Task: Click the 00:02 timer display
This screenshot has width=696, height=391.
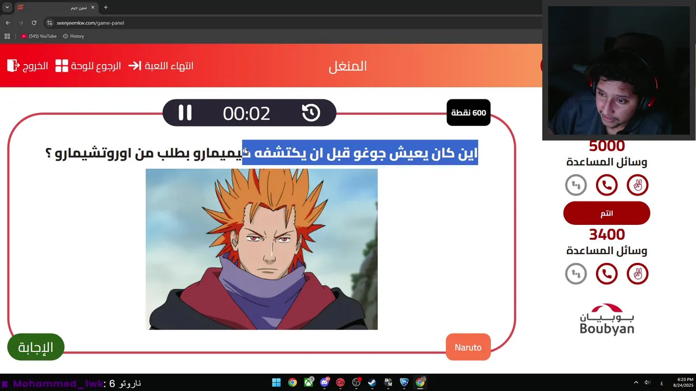Action: [246, 113]
